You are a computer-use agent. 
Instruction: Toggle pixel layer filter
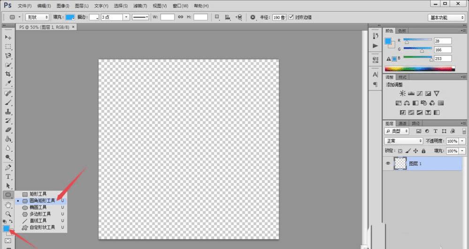tap(418, 131)
